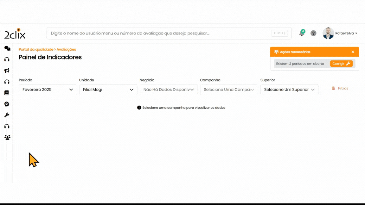Click the question mark help icon
The width and height of the screenshot is (365, 205).
313,33
